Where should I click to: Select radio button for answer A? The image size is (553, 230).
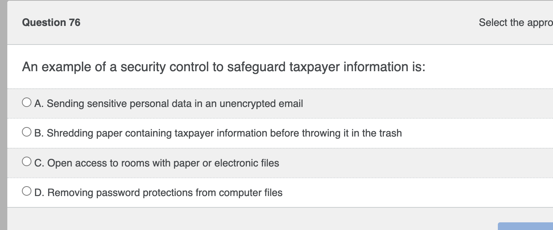pyautogui.click(x=26, y=102)
